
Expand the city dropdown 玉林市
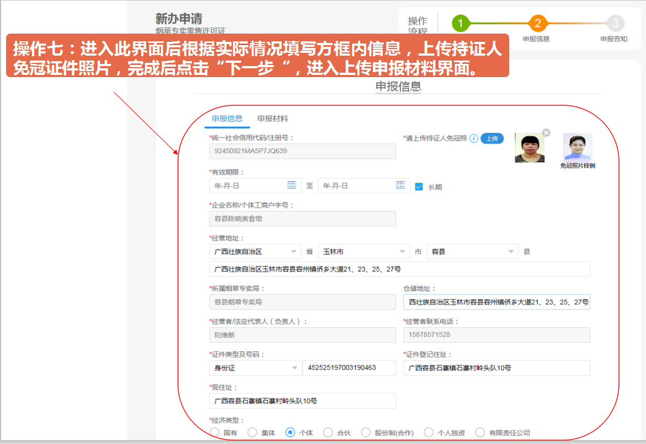(364, 252)
